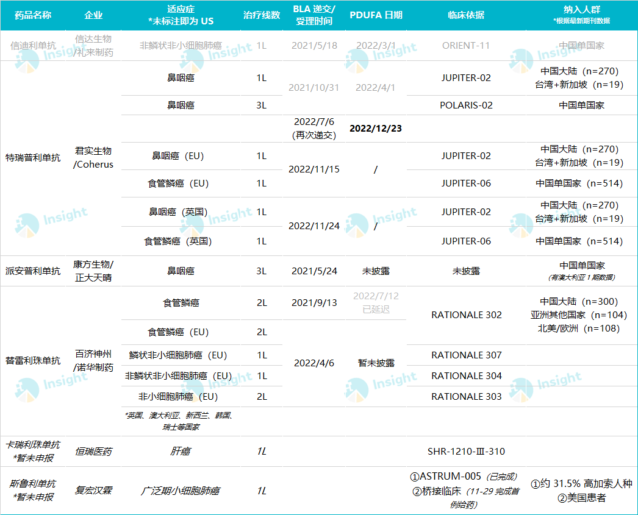
Task: Select the 复宏汉霖 company cell
Action: click(93, 491)
